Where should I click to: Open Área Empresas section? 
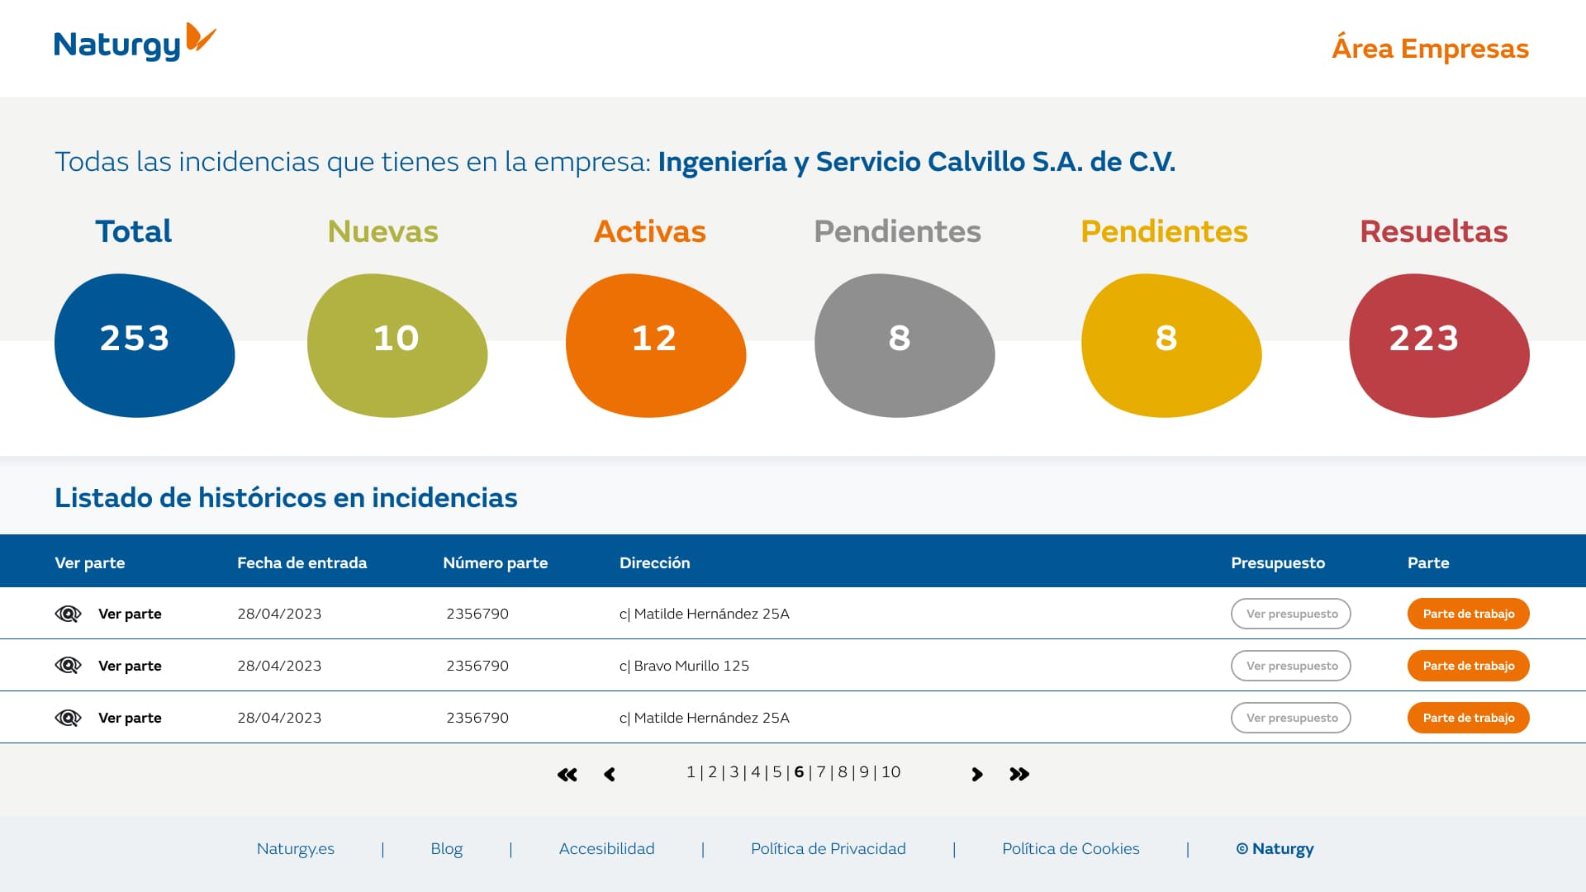tap(1430, 48)
